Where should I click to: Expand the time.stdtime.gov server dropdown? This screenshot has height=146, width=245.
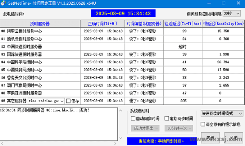(x=61, y=101)
